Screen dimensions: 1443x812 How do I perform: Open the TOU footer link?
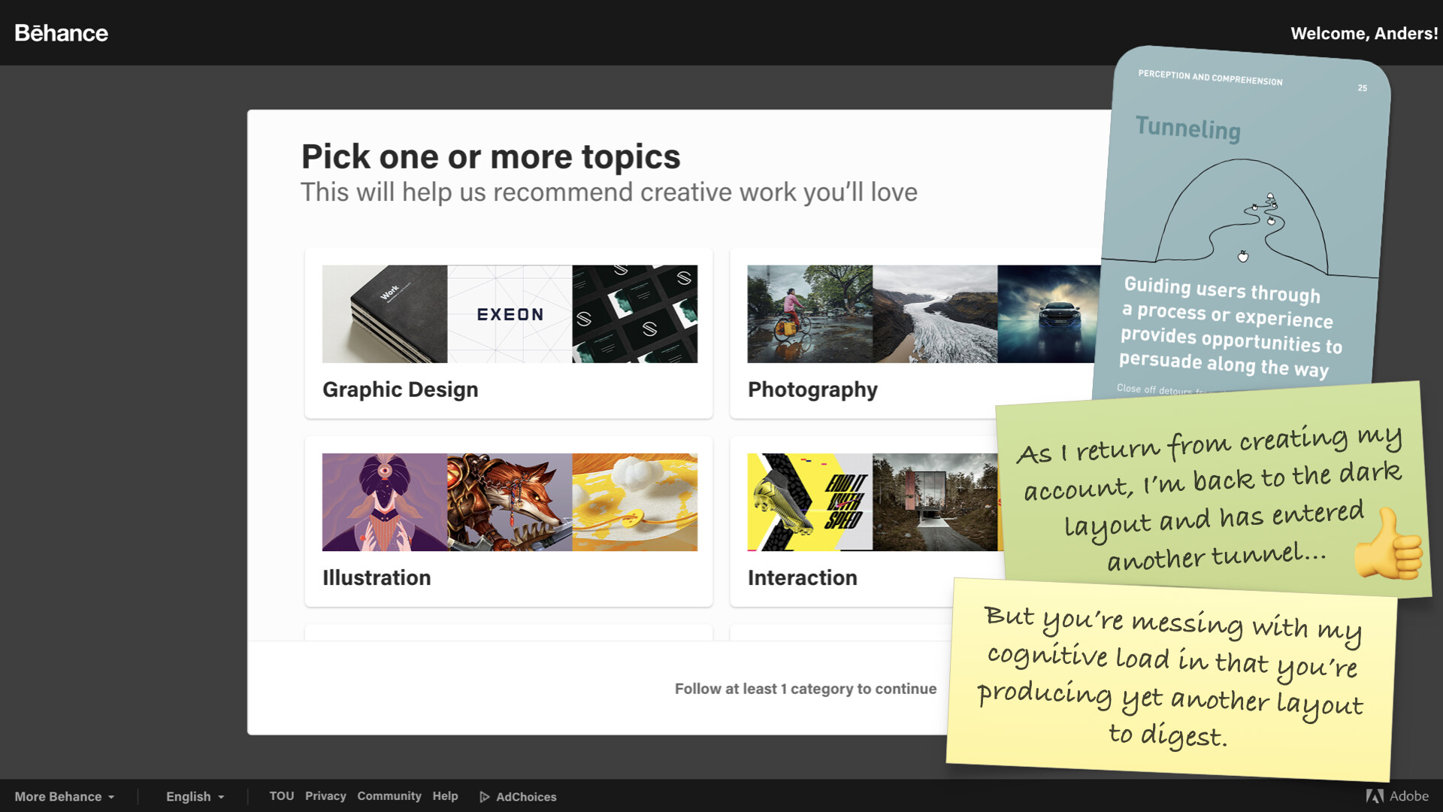pyautogui.click(x=281, y=795)
